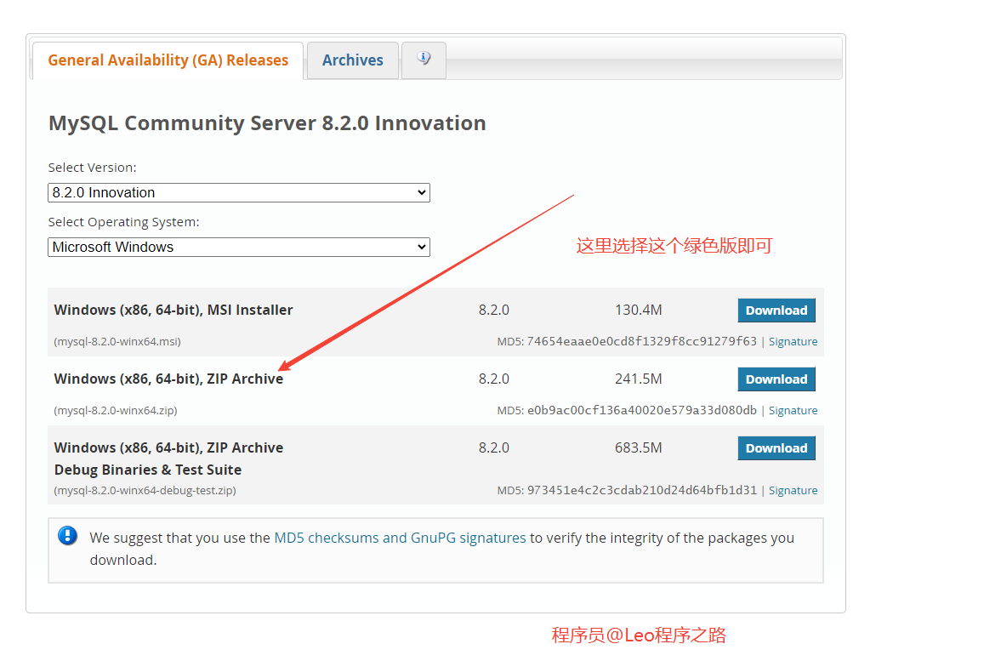Viewport: 1001px width, 661px height.
Task: Click the MD5 hash 973451e4c2c3cdab210d24d64bfb1d31
Action: [x=641, y=491]
